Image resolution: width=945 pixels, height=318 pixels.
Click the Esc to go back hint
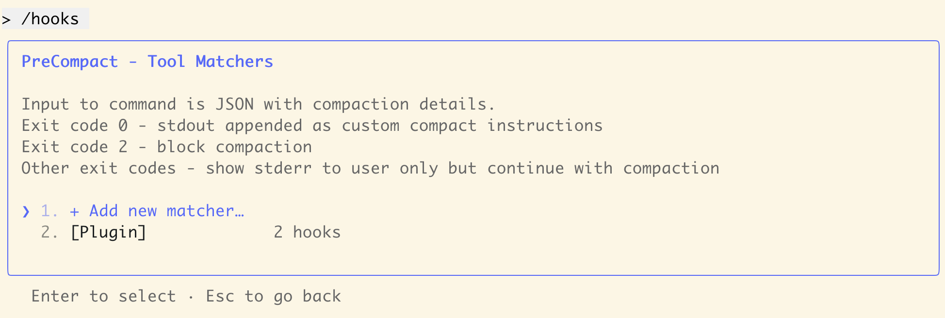273,296
